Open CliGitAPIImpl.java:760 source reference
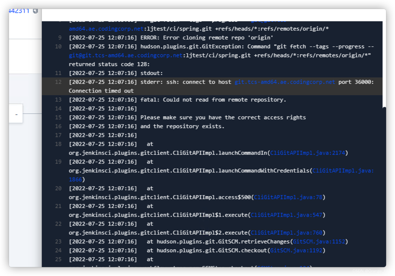The height and width of the screenshot is (276, 395). point(287,233)
